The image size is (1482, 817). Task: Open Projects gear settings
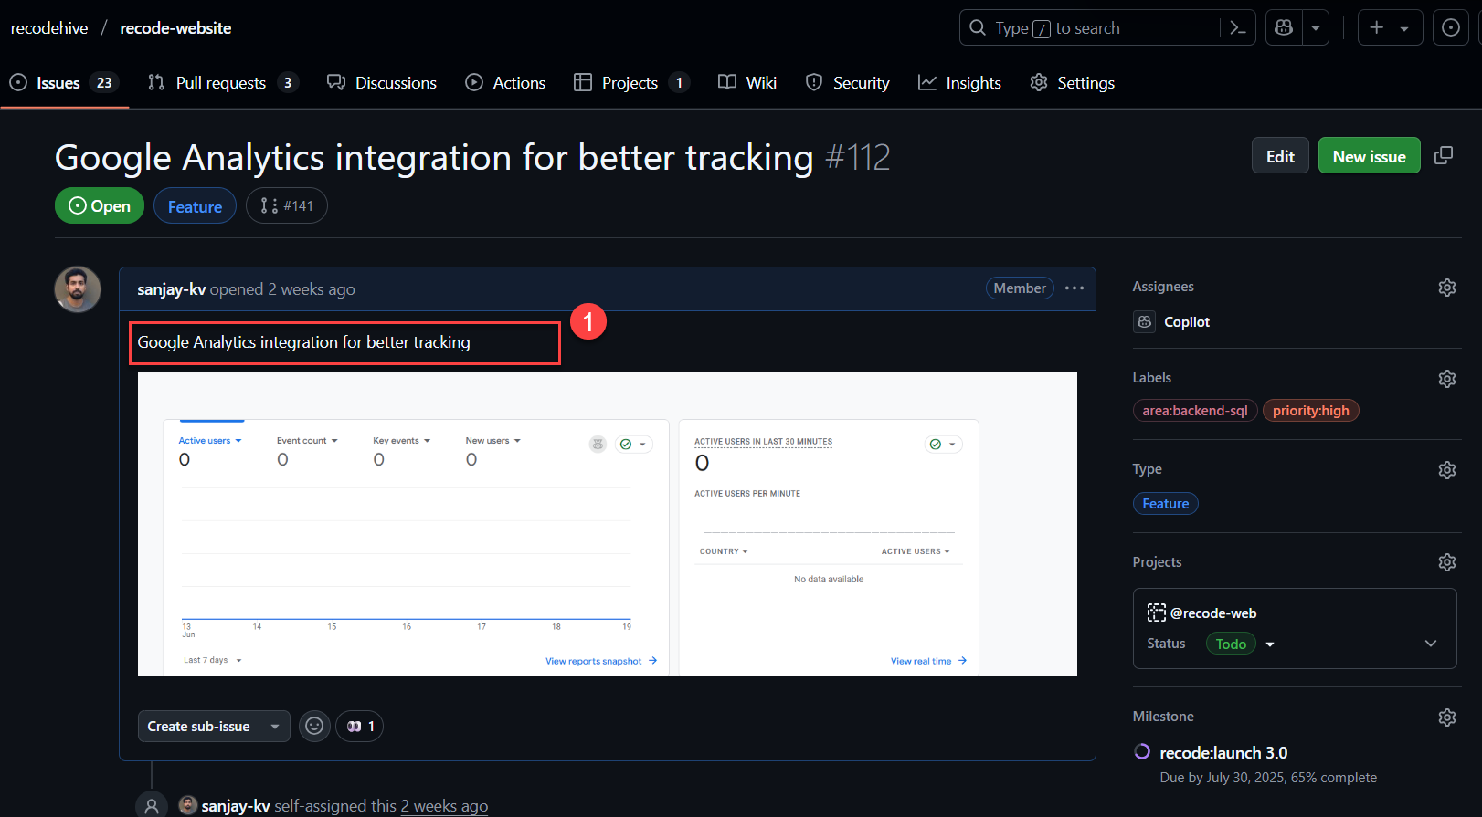tap(1447, 562)
